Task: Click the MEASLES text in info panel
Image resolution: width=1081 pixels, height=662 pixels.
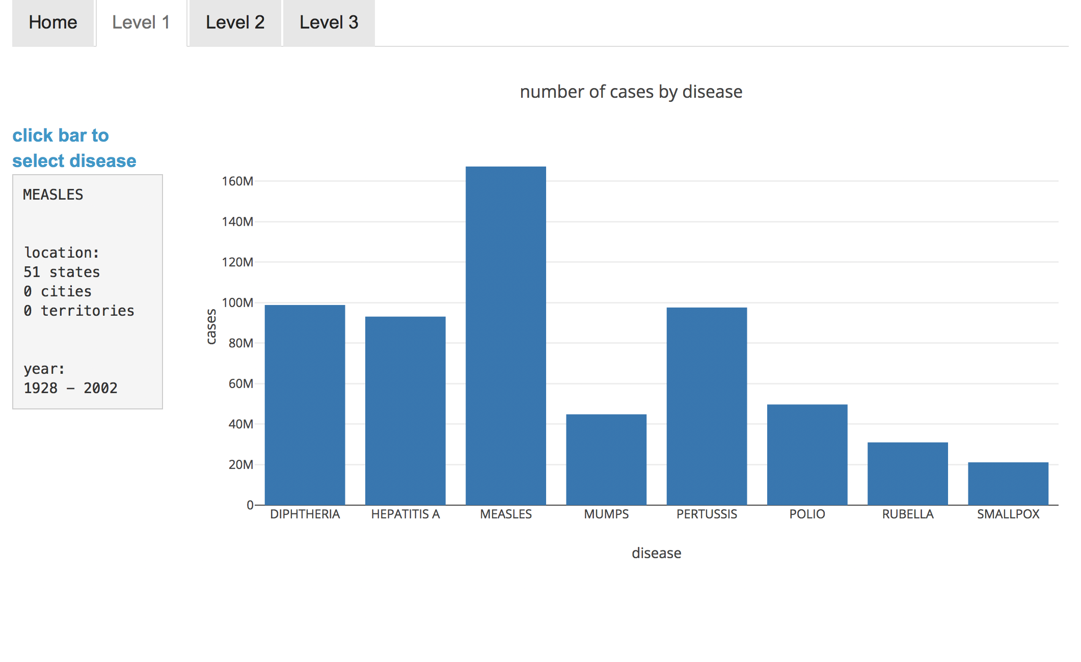Action: [53, 195]
